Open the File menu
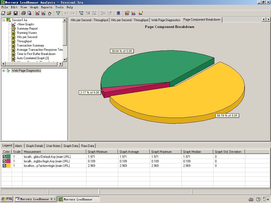The width and height of the screenshot is (271, 203). pyautogui.click(x=5, y=7)
